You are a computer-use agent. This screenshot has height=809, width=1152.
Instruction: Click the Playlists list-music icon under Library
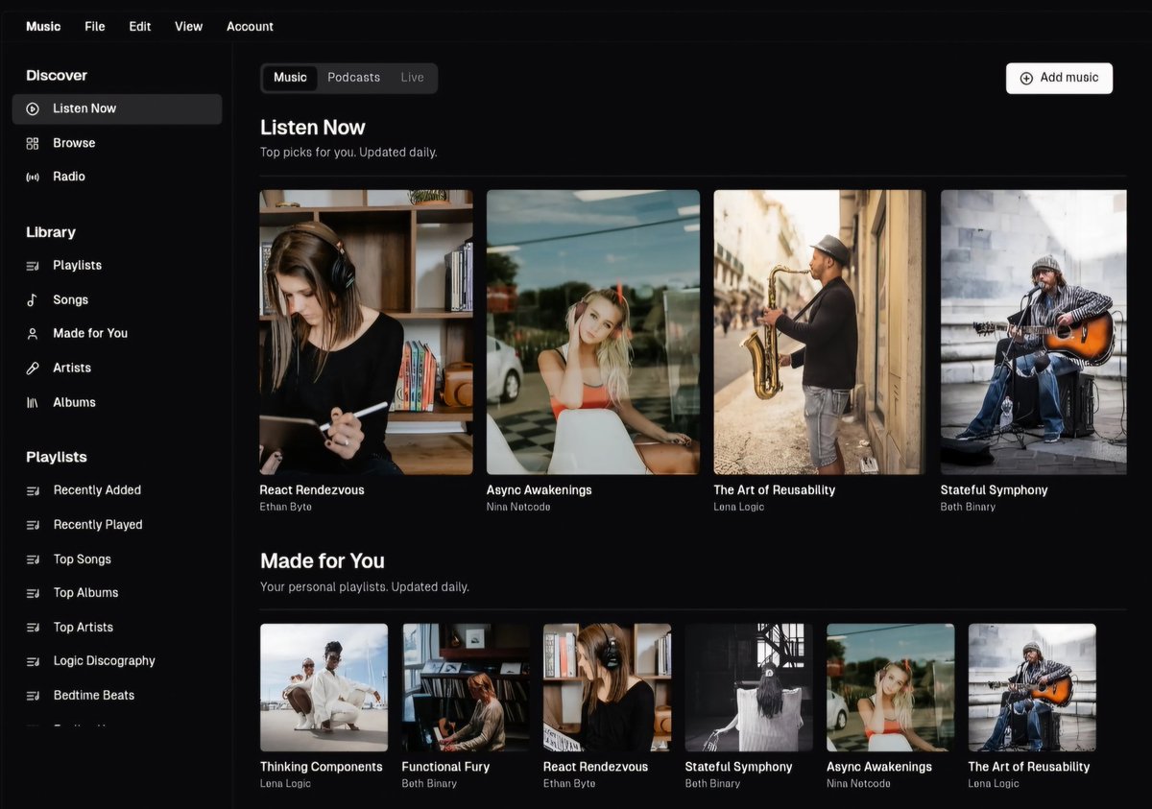coord(33,266)
